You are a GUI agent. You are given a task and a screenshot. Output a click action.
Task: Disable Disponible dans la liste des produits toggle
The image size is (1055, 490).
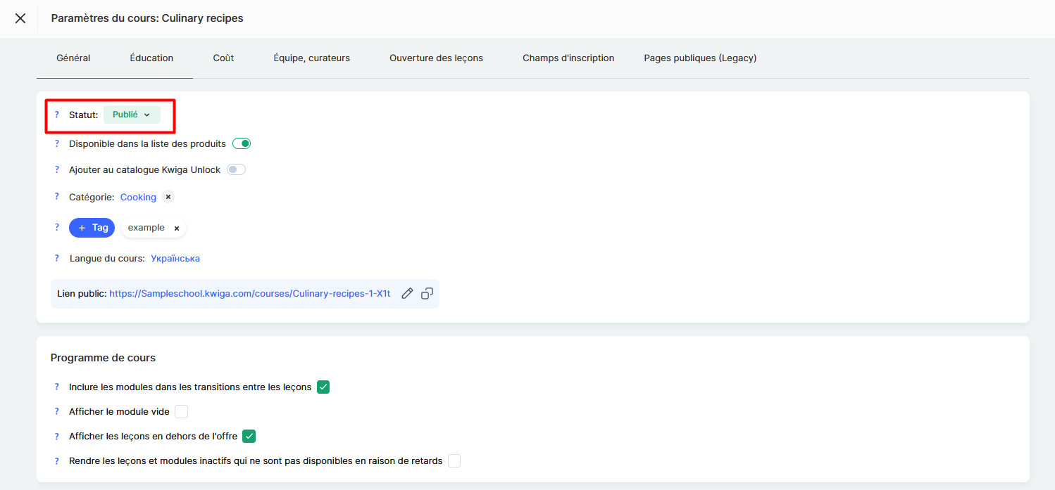(242, 143)
